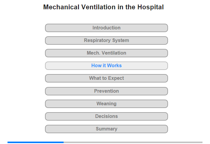210x144 pixels.
Task: Go to the Weaning section
Action: pos(106,104)
